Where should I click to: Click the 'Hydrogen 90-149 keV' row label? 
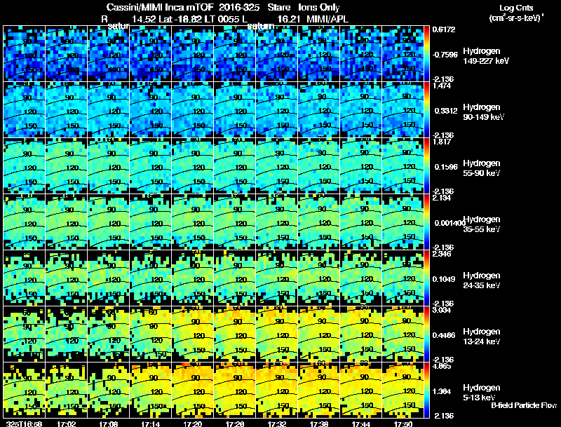pos(484,112)
